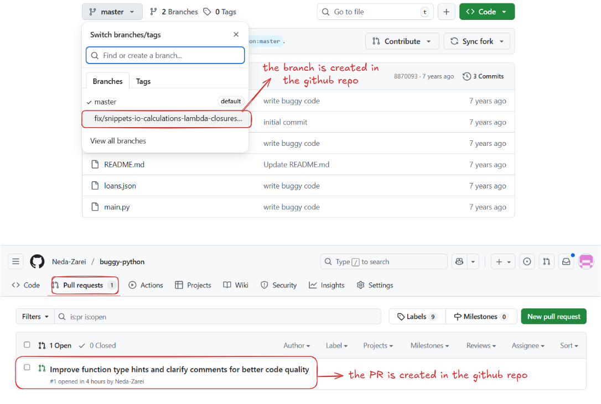The height and width of the screenshot is (404, 601).
Task: Close the Switch branches/tags popup
Action: coord(236,34)
